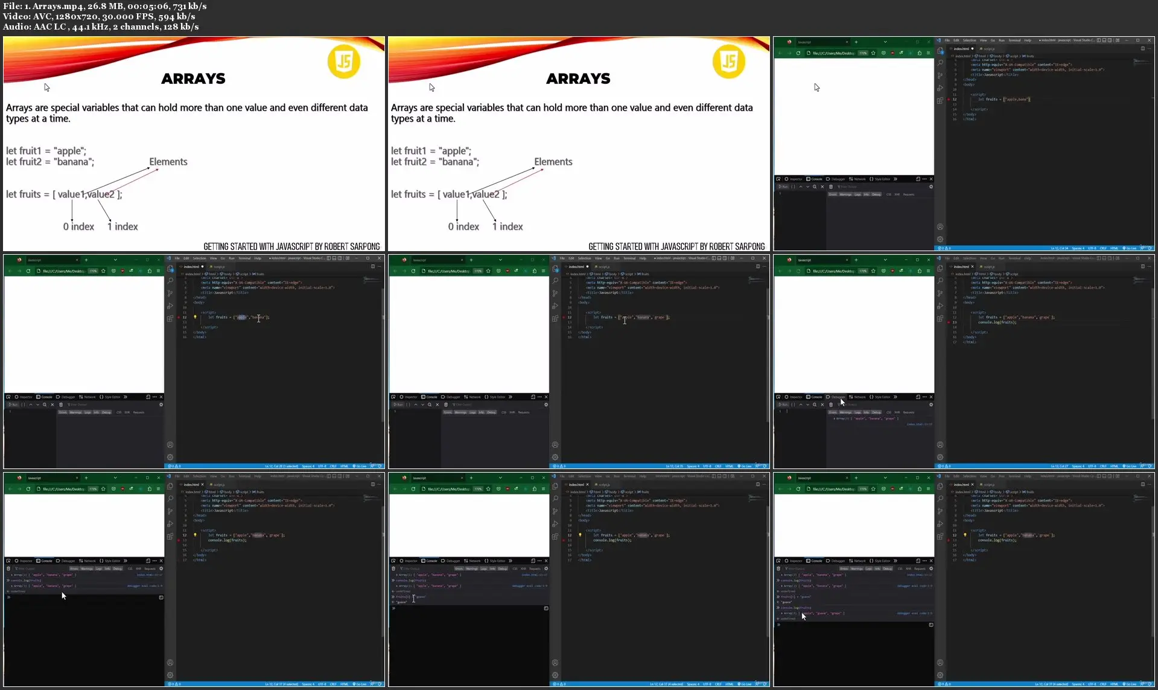Open console settings gear in third frame
Viewport: 1158px width, 690px height.
pos(931,187)
